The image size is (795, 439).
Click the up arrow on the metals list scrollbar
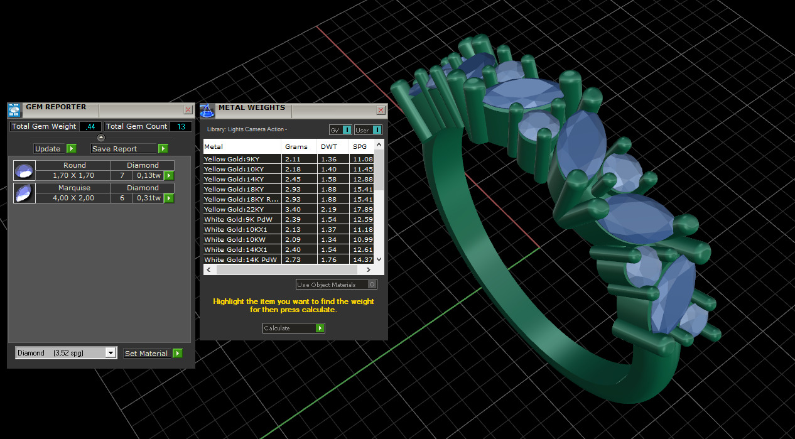(x=379, y=144)
